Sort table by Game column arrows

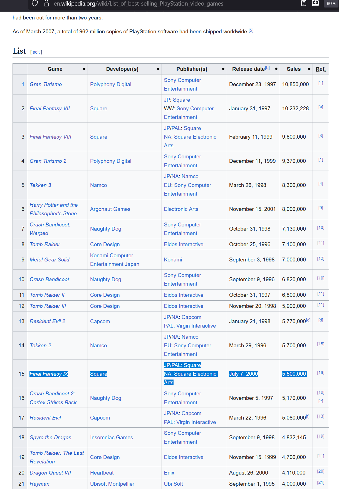tap(84, 69)
